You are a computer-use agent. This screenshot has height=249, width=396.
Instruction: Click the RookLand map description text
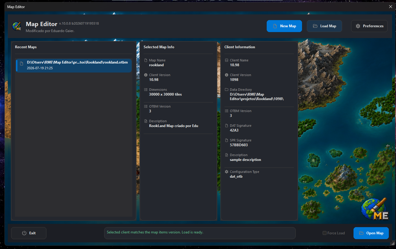point(174,126)
